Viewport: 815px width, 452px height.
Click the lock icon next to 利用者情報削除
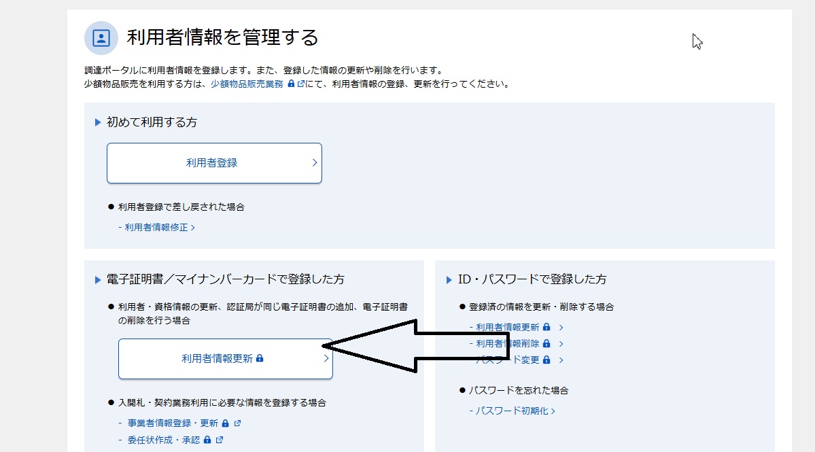click(x=546, y=344)
